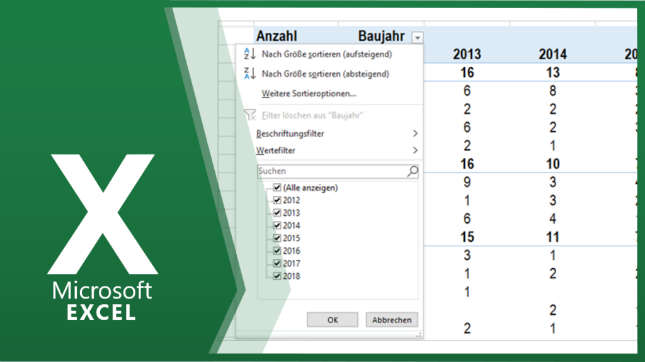Confirm the filter with OK button
Viewport: 645px width, 362px height.
click(333, 320)
